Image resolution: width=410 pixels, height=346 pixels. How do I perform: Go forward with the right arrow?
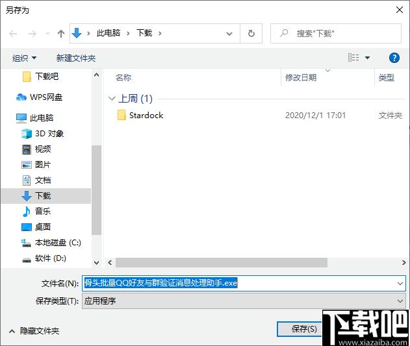(x=32, y=34)
